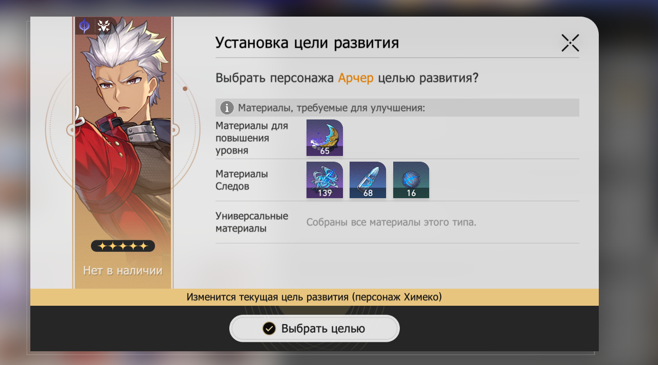Click the Универсальные материалы row label
The width and height of the screenshot is (658, 365).
252,222
